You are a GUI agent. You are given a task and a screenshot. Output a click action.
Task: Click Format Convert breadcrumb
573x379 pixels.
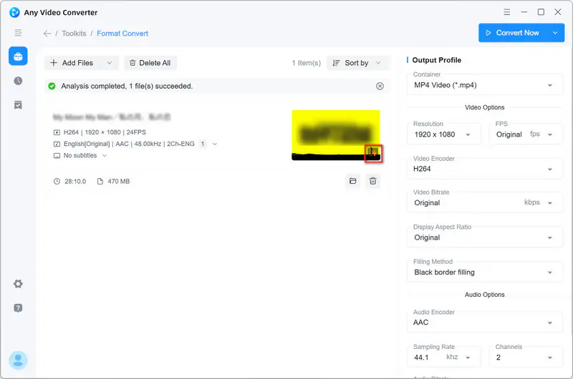tap(122, 34)
